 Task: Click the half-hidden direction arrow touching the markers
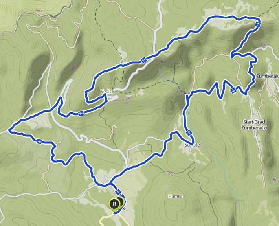pyautogui.click(x=123, y=197)
